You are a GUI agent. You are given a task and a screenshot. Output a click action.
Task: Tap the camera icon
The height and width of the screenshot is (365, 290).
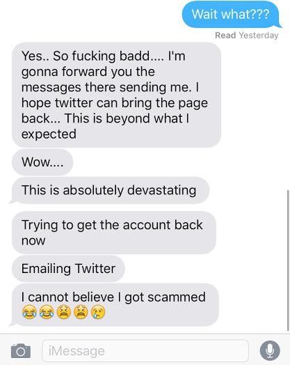21,350
